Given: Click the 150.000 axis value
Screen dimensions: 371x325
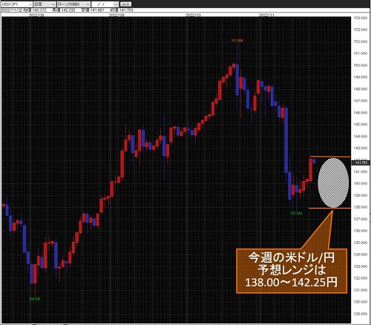Looking at the screenshot, I should point(361,65).
